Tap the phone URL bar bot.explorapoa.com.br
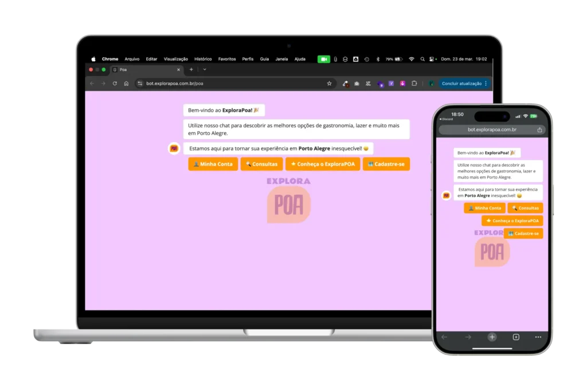The height and width of the screenshot is (390, 587). 492,130
